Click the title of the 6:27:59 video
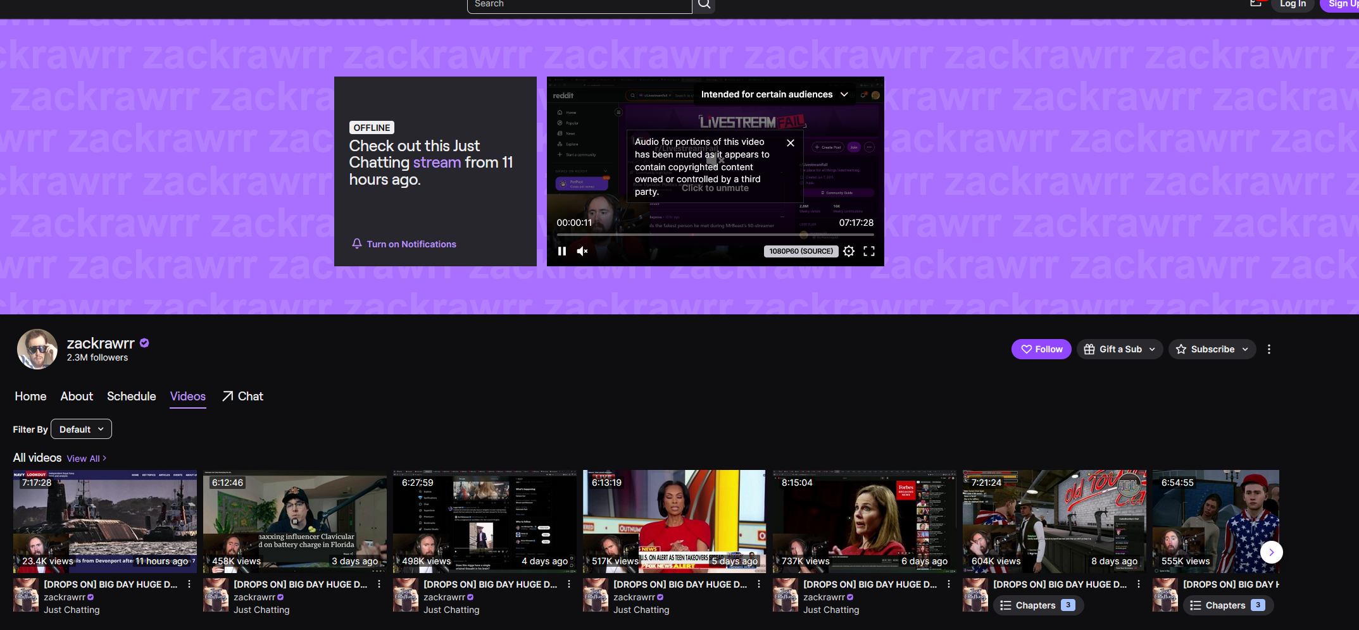 pos(491,584)
